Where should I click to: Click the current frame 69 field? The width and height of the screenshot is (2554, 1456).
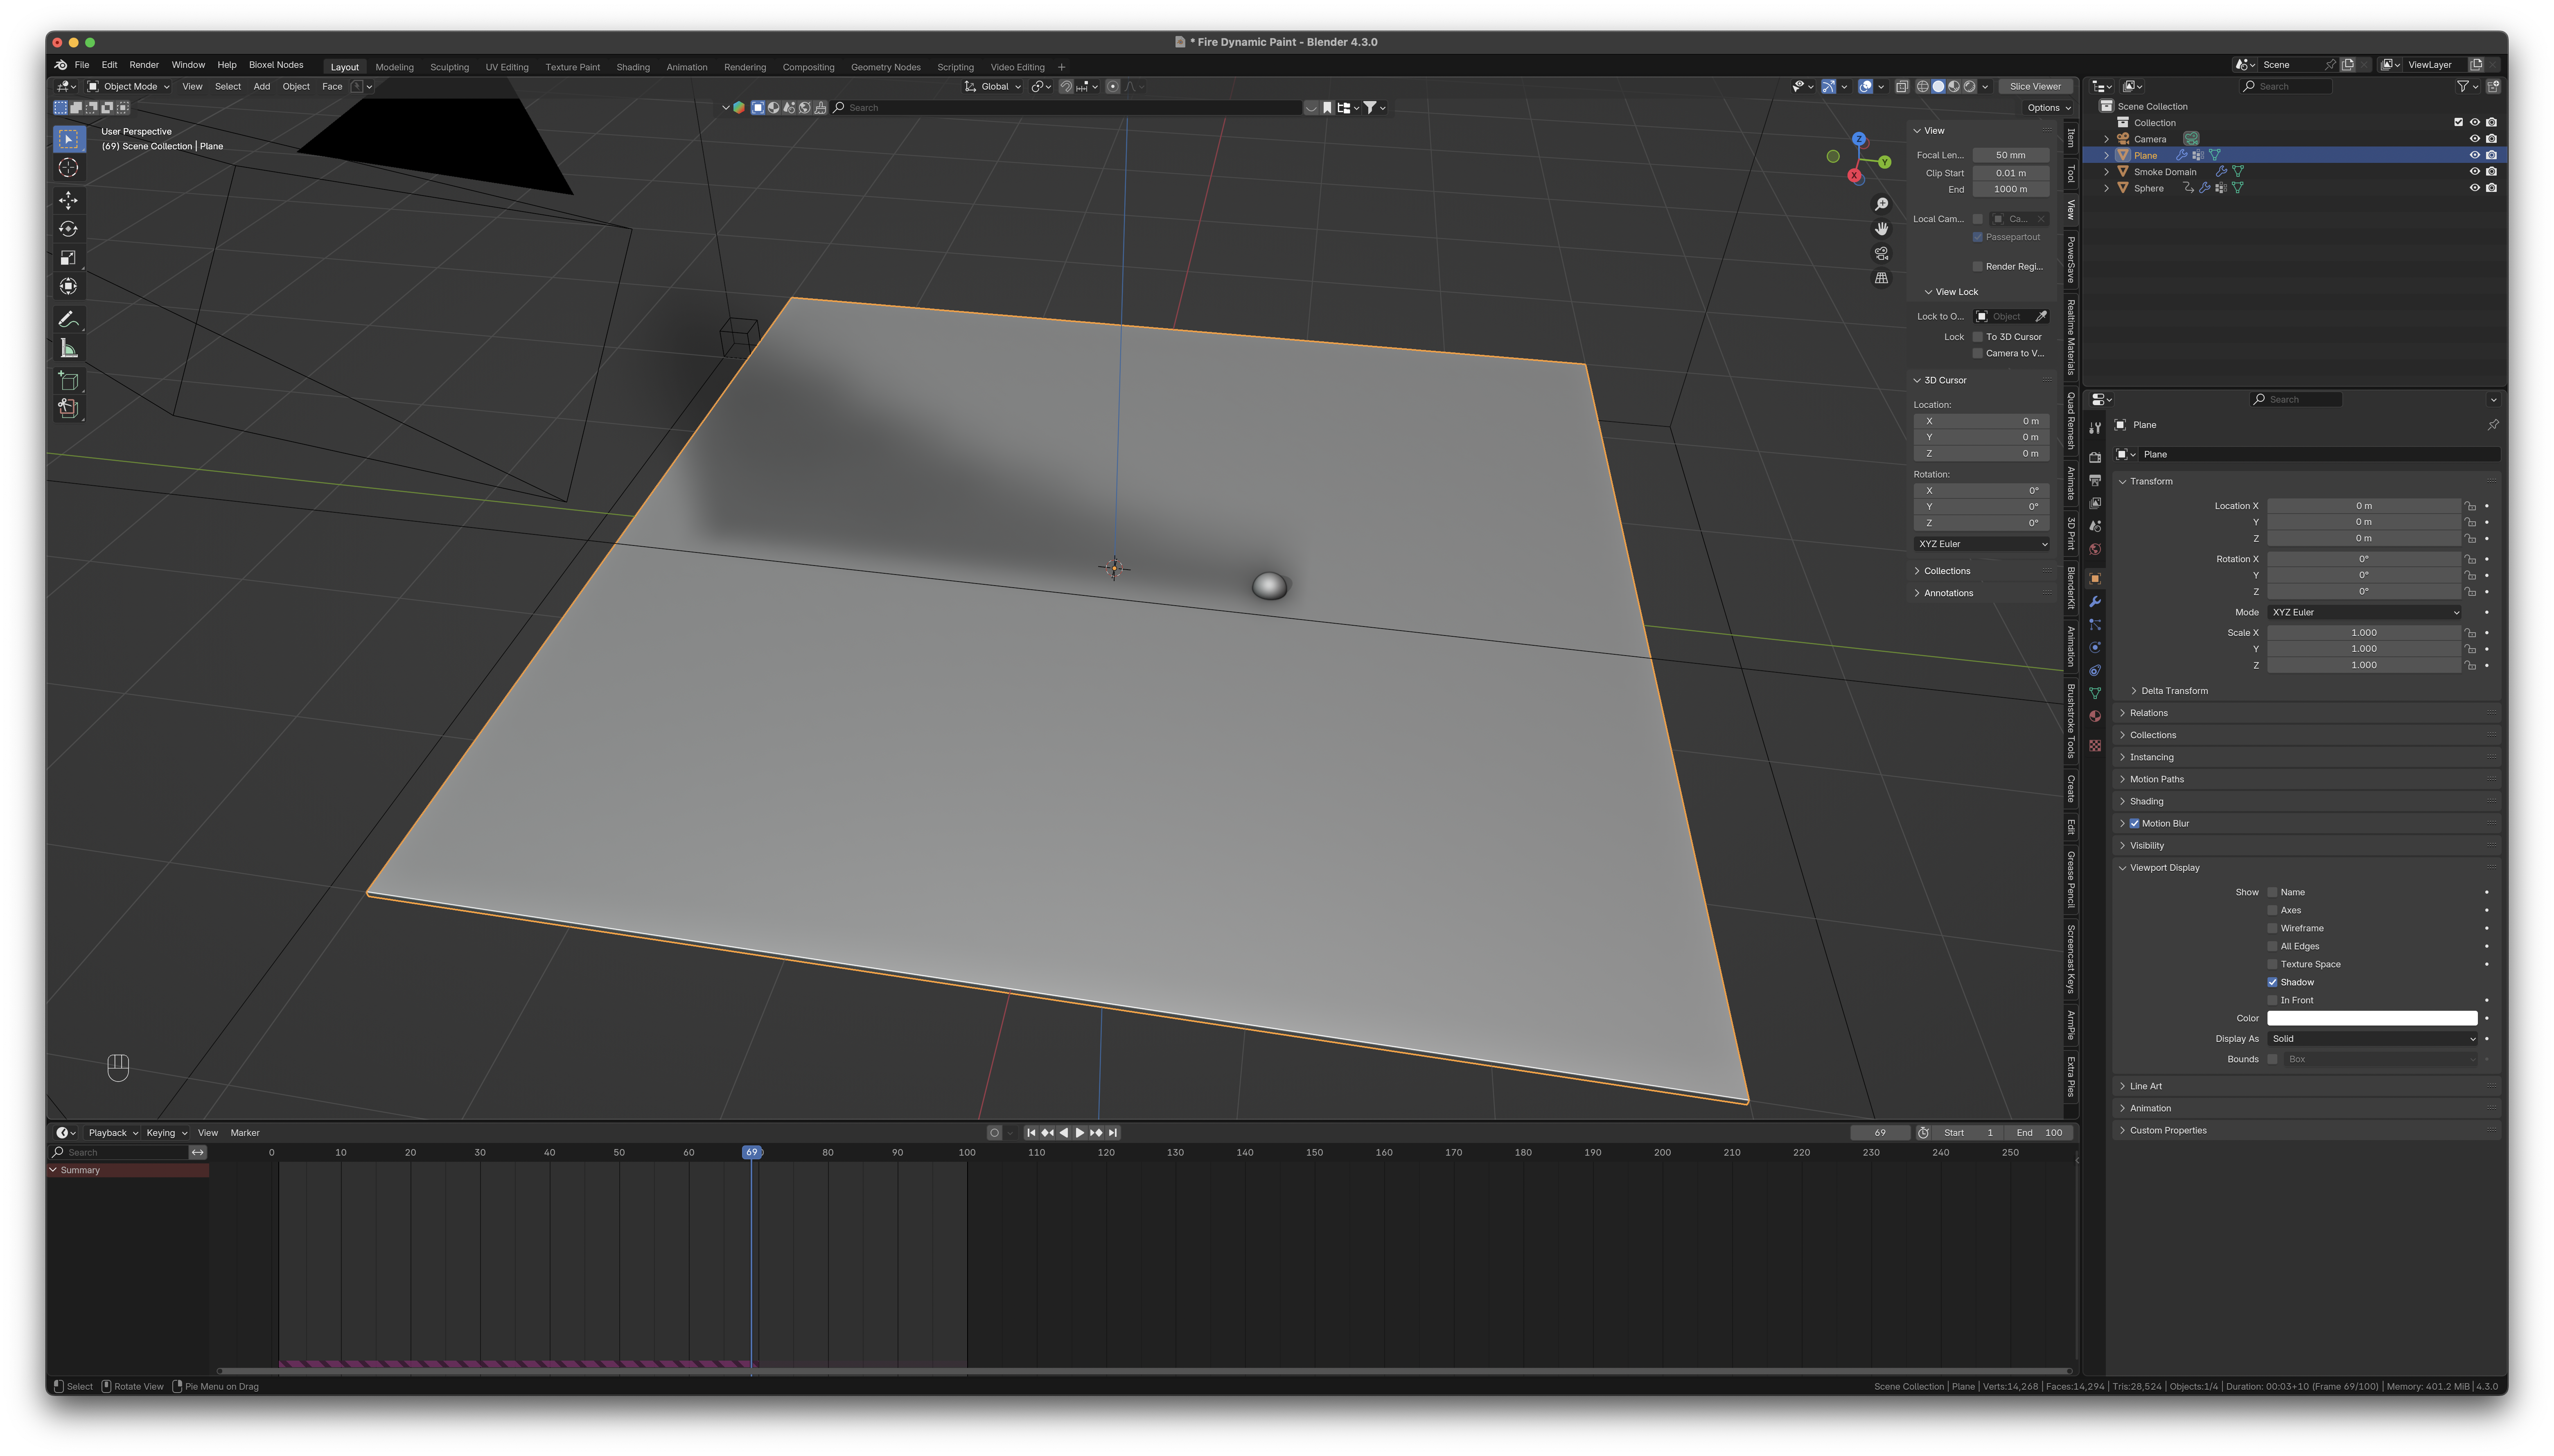pyautogui.click(x=1879, y=1133)
